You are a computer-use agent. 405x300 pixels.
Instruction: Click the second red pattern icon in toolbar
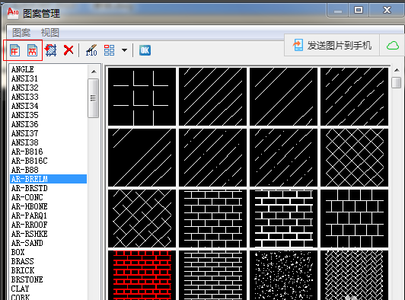(x=32, y=50)
